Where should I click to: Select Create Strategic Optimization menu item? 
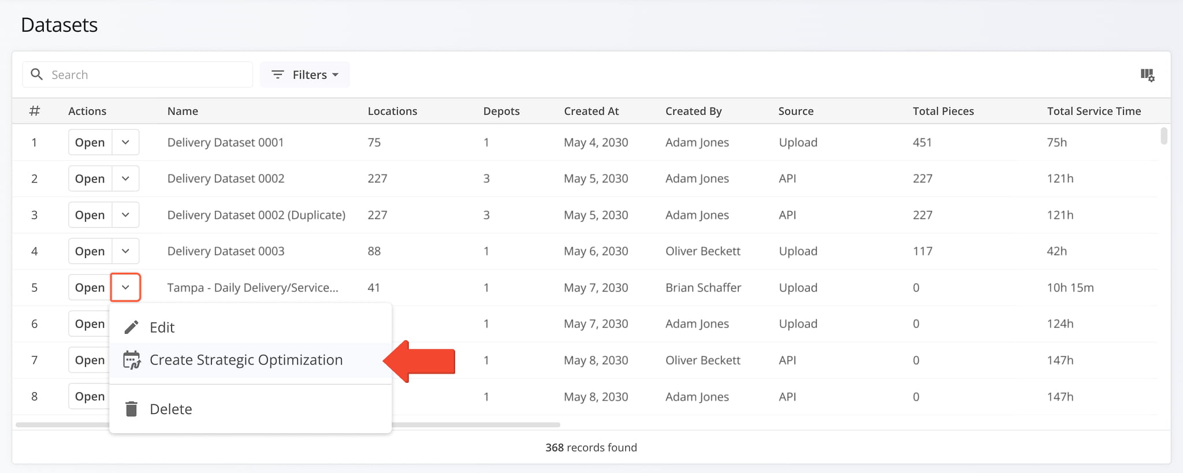pos(250,360)
